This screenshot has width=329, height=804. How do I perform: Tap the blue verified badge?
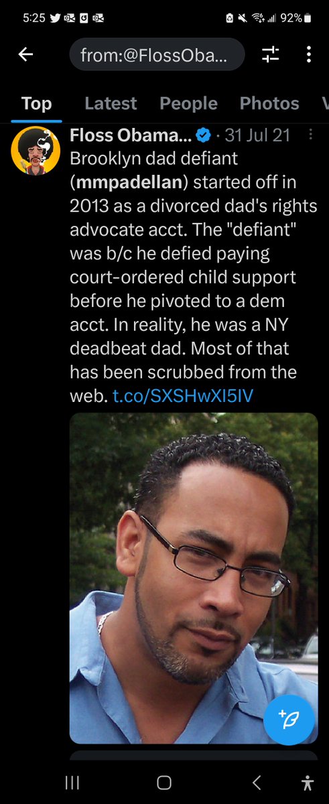click(204, 135)
